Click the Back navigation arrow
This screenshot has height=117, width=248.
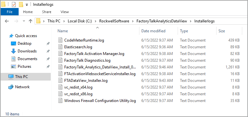pos(7,21)
